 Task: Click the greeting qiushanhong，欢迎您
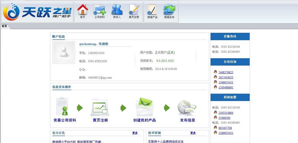click(94, 44)
